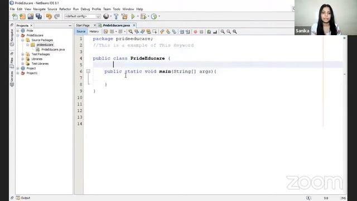
Task: Open the Services side panel
Action: (x=12, y=79)
